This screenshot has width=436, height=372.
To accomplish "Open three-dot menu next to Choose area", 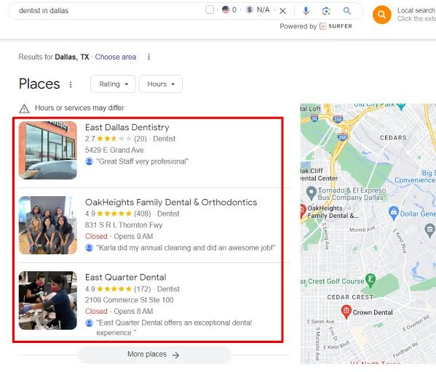I will (x=148, y=57).
